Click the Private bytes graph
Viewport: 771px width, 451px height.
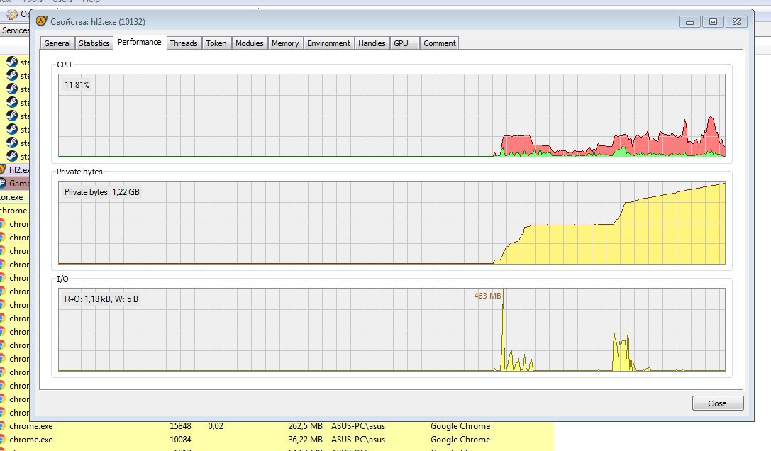pos(392,222)
